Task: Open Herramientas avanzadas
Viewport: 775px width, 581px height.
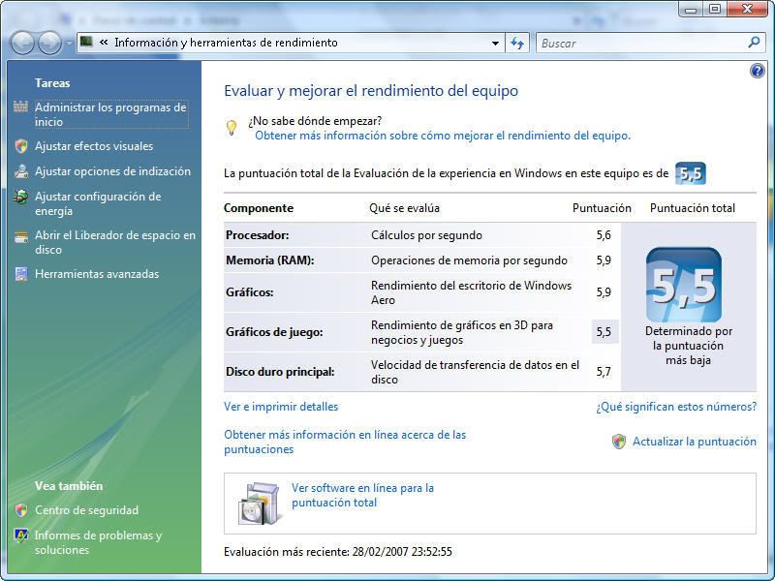Action: tap(97, 274)
